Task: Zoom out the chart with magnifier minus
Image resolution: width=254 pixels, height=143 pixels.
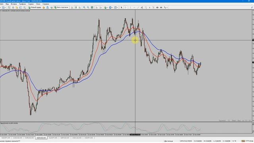Action: tap(88, 8)
